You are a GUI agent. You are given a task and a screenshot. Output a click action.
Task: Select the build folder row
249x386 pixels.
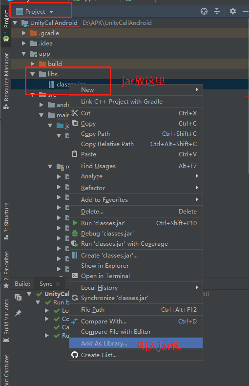130,64
